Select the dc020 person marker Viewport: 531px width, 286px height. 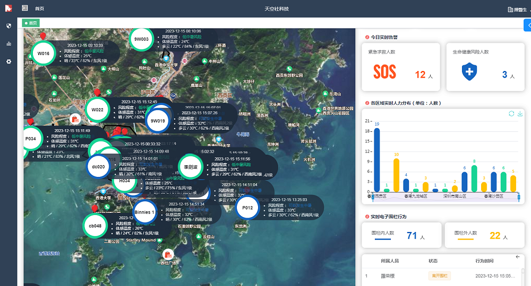[98, 166]
